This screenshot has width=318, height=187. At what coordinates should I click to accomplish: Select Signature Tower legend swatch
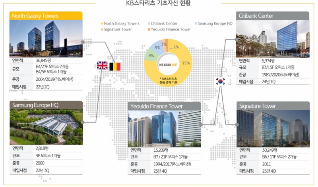pyautogui.click(x=102, y=29)
